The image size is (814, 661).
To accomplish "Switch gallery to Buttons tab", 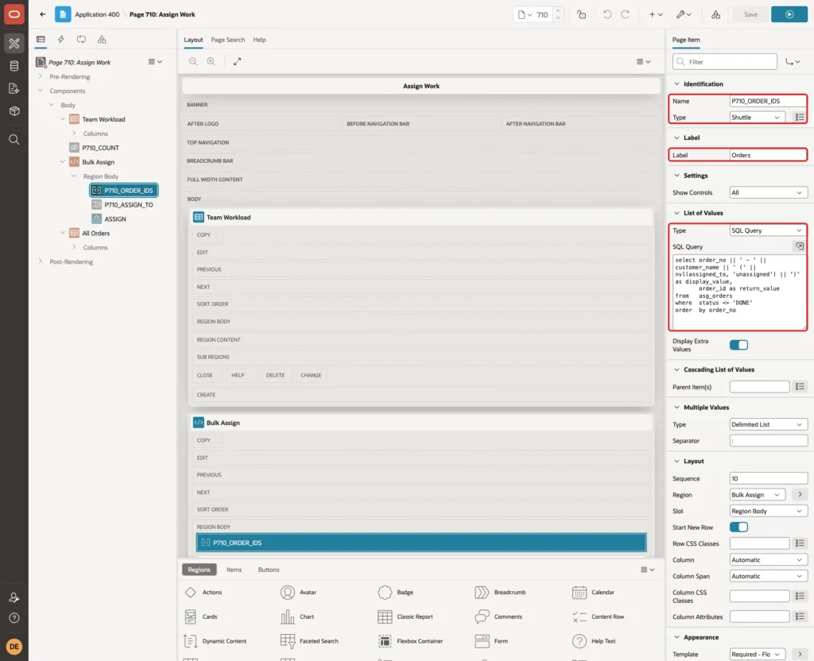I will pos(269,570).
